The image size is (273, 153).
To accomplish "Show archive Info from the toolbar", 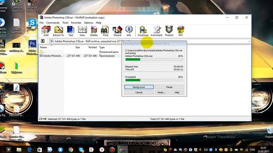I will tap(129, 31).
